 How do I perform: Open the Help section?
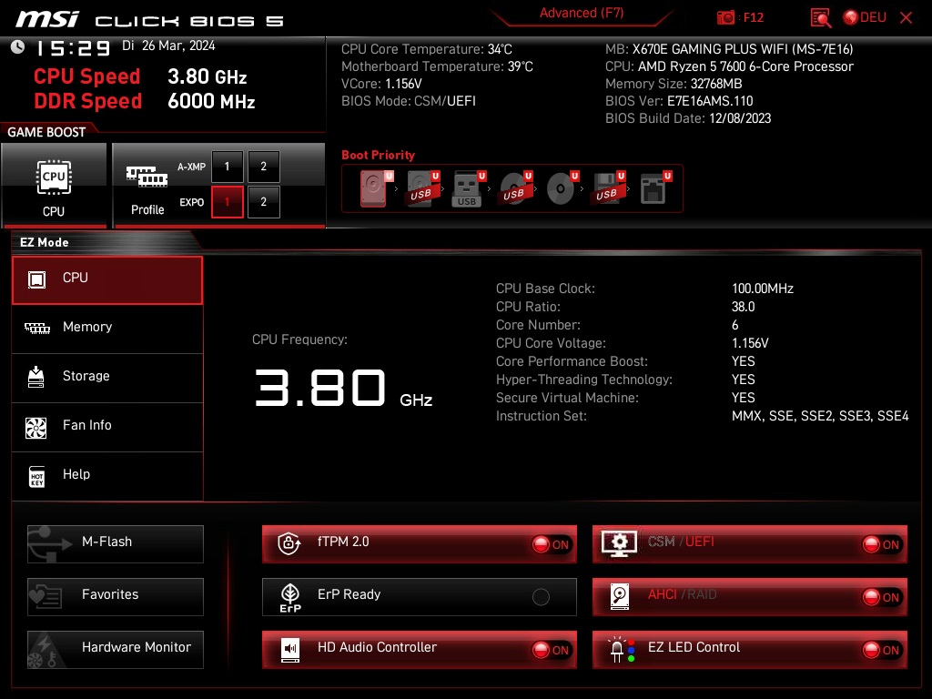(x=107, y=474)
